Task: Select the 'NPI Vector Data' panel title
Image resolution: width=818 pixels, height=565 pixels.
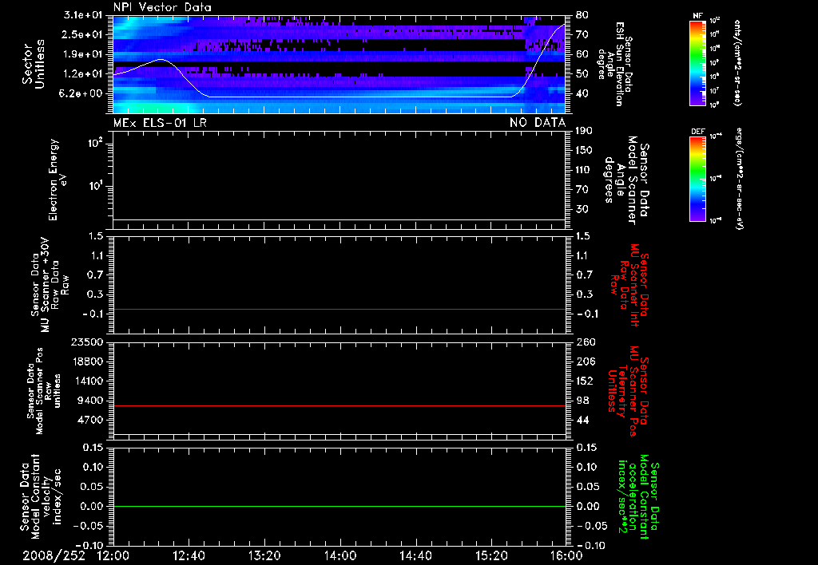Action: [x=162, y=7]
